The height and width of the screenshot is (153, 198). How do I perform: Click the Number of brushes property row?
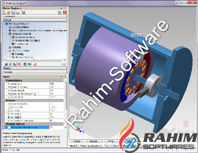34,104
